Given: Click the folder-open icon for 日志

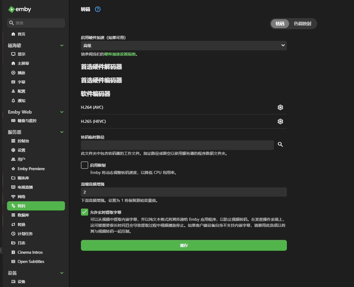Looking at the screenshot, I should pos(13,243).
